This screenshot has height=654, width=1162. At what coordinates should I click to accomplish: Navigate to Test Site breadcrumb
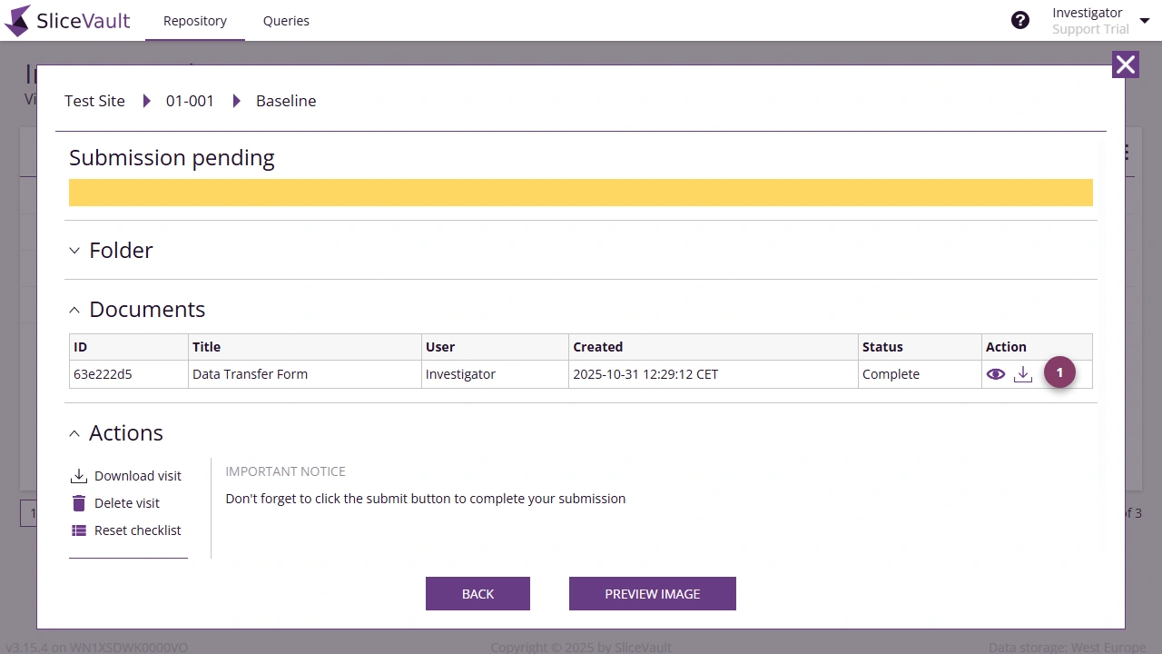(x=94, y=101)
